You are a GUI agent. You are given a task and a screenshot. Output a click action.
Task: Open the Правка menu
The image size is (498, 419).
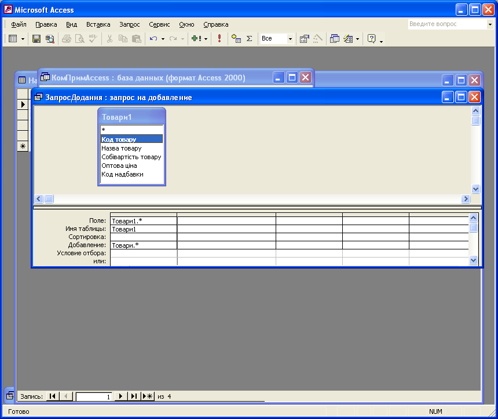pyautogui.click(x=46, y=24)
